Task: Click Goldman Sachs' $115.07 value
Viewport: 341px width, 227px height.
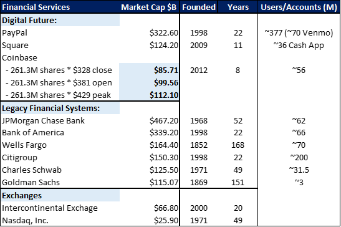Action: pyautogui.click(x=164, y=182)
